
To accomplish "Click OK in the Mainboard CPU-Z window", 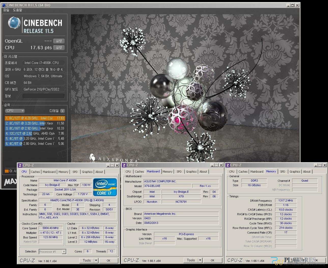I will [212, 260].
